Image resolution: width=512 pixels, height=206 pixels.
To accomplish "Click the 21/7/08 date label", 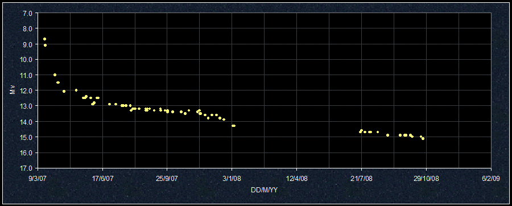I will click(x=361, y=179).
